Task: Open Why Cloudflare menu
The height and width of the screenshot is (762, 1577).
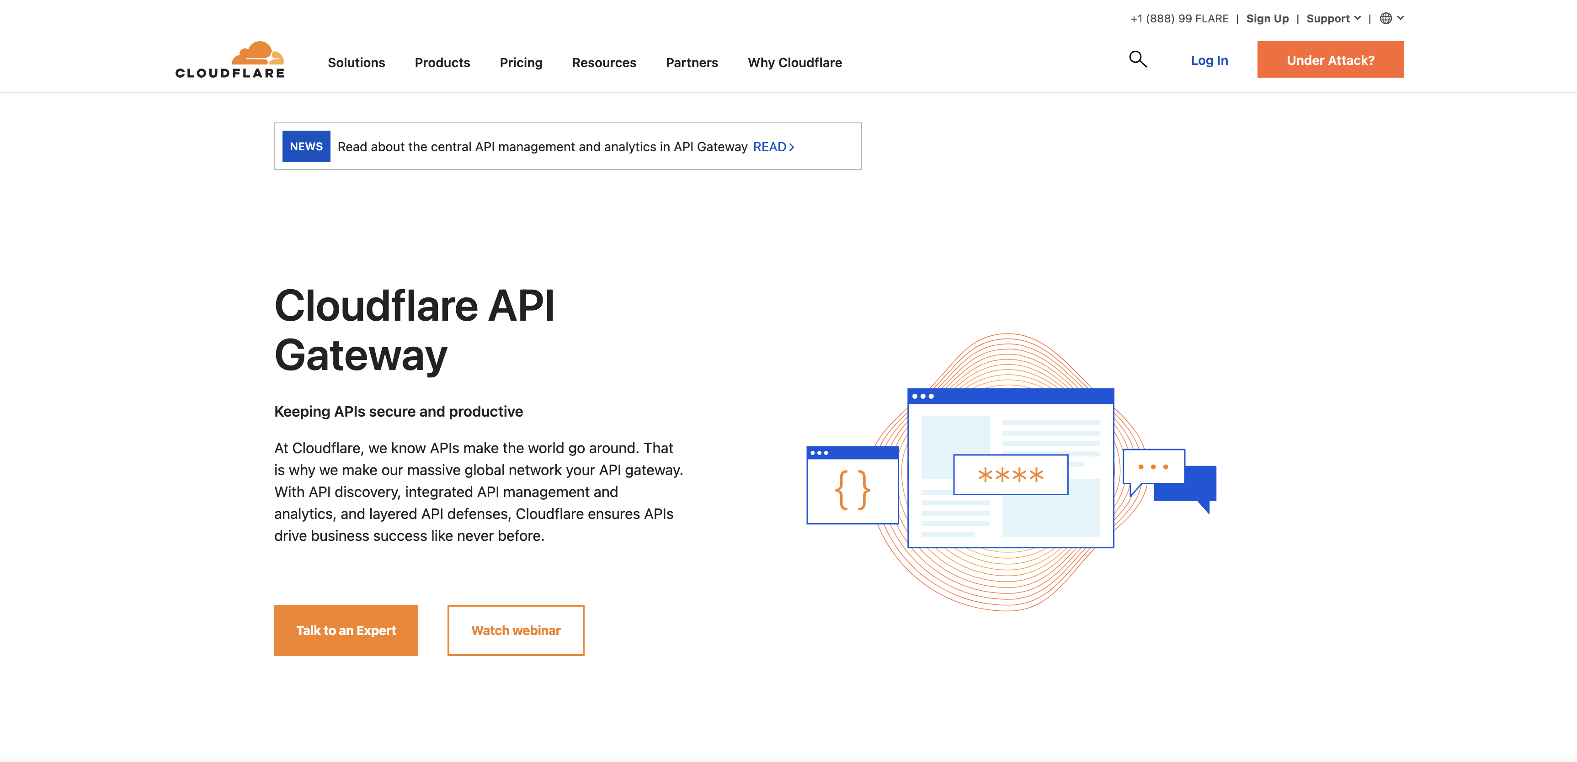Action: pyautogui.click(x=794, y=63)
